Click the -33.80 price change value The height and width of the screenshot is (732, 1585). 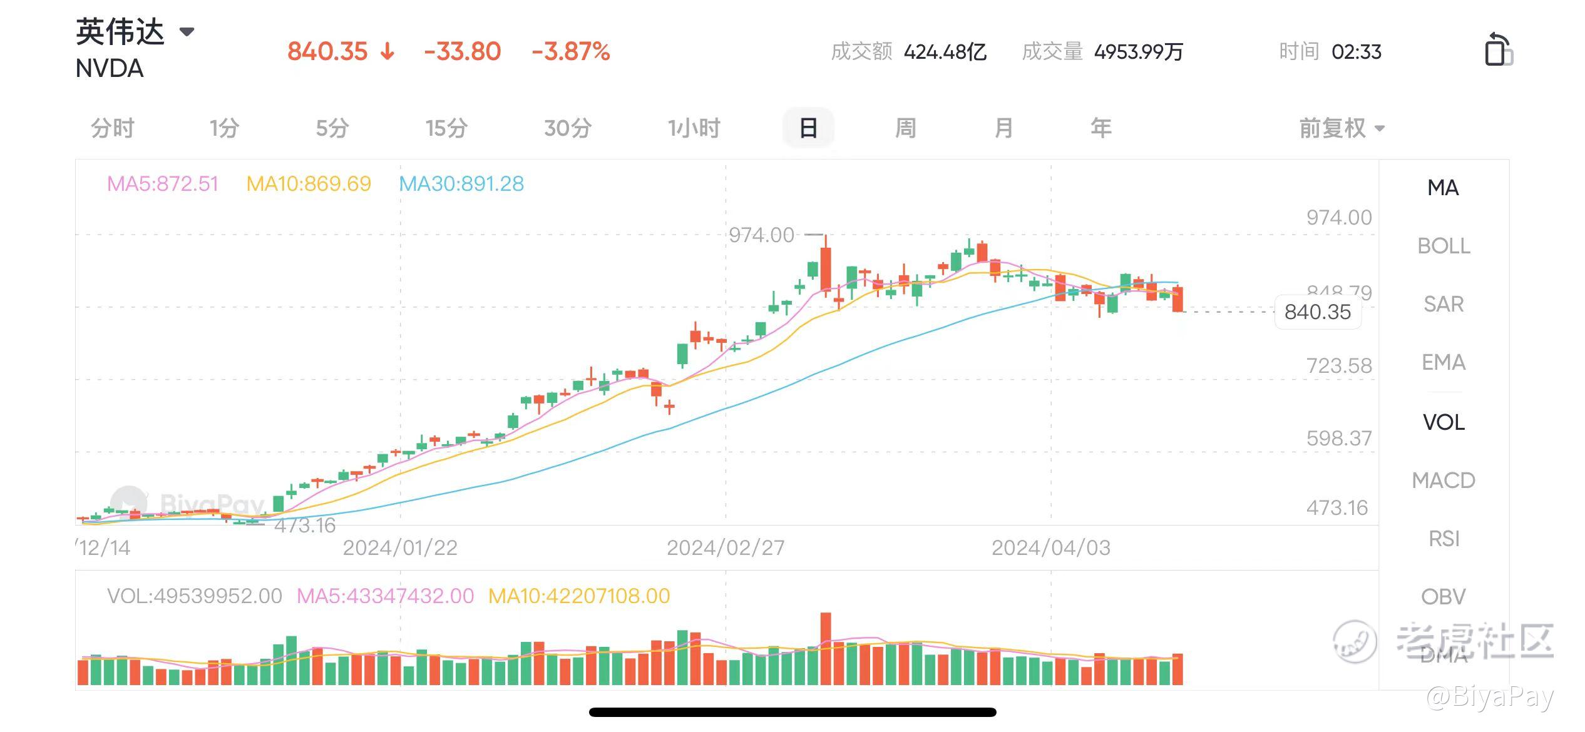coord(463,51)
